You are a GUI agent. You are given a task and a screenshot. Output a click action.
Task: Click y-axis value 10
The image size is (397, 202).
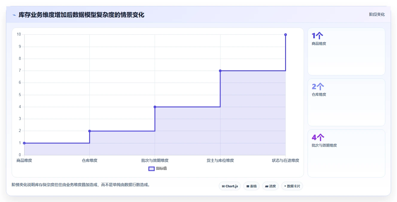coord(19,34)
